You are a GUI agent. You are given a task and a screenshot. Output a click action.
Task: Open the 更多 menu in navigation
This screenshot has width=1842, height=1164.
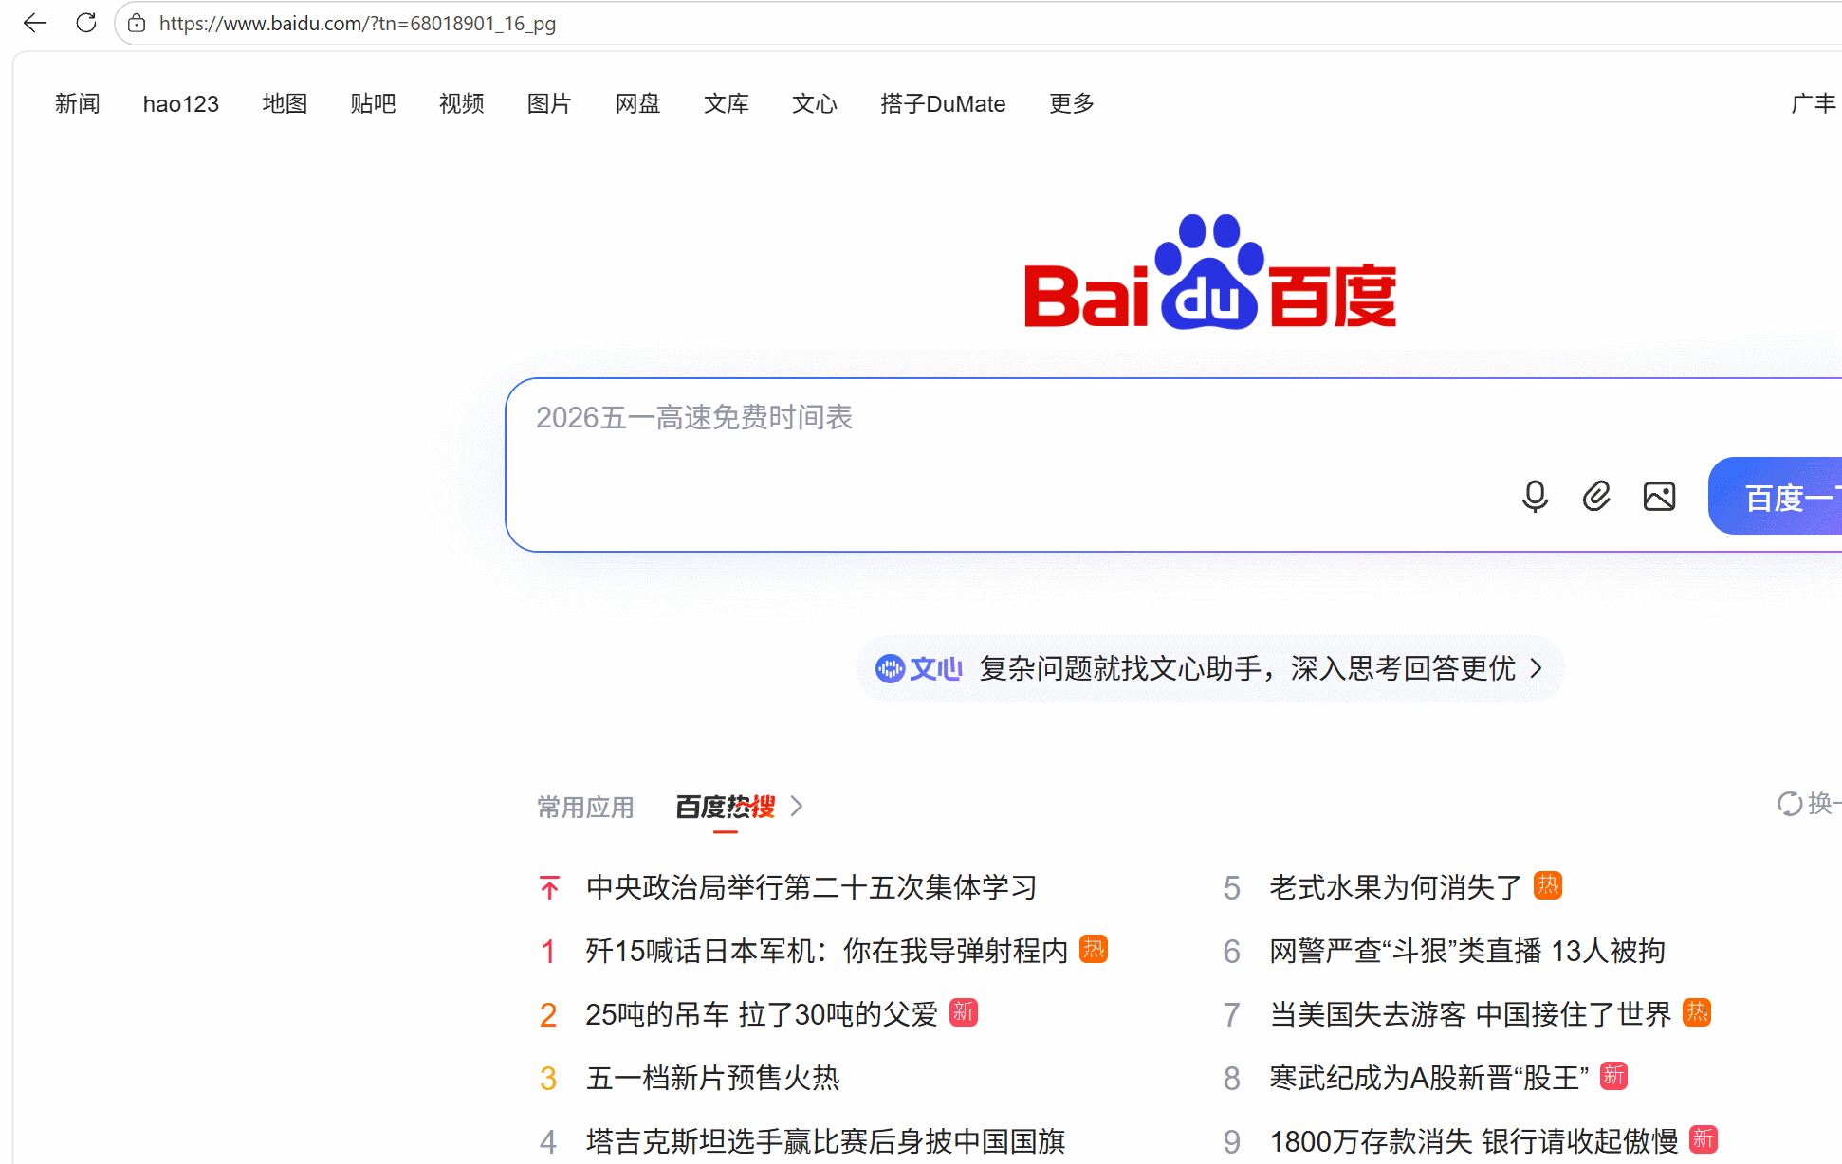point(1071,103)
